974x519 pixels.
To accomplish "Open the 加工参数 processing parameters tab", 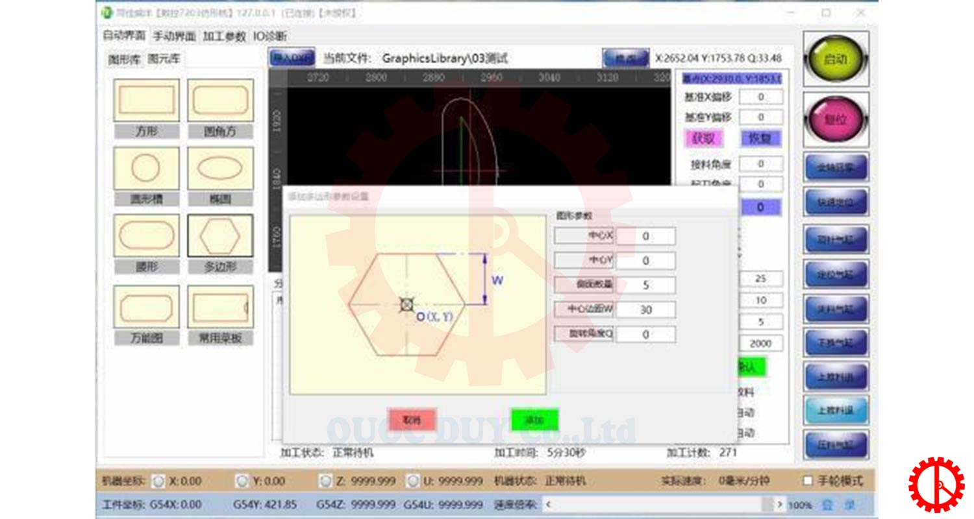I will 224,36.
